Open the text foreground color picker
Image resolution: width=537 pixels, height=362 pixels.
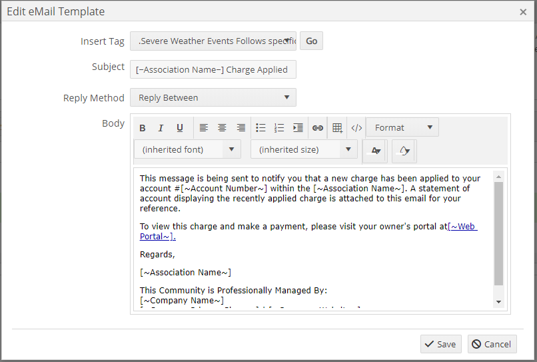375,151
